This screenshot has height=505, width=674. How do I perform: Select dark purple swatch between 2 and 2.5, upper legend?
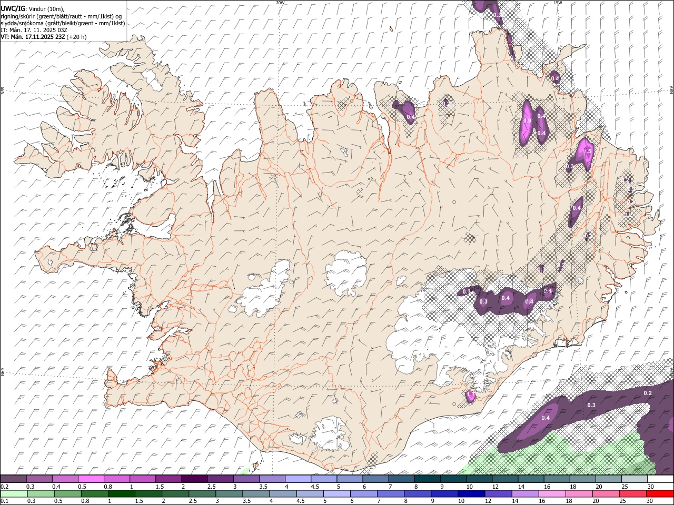[194, 479]
